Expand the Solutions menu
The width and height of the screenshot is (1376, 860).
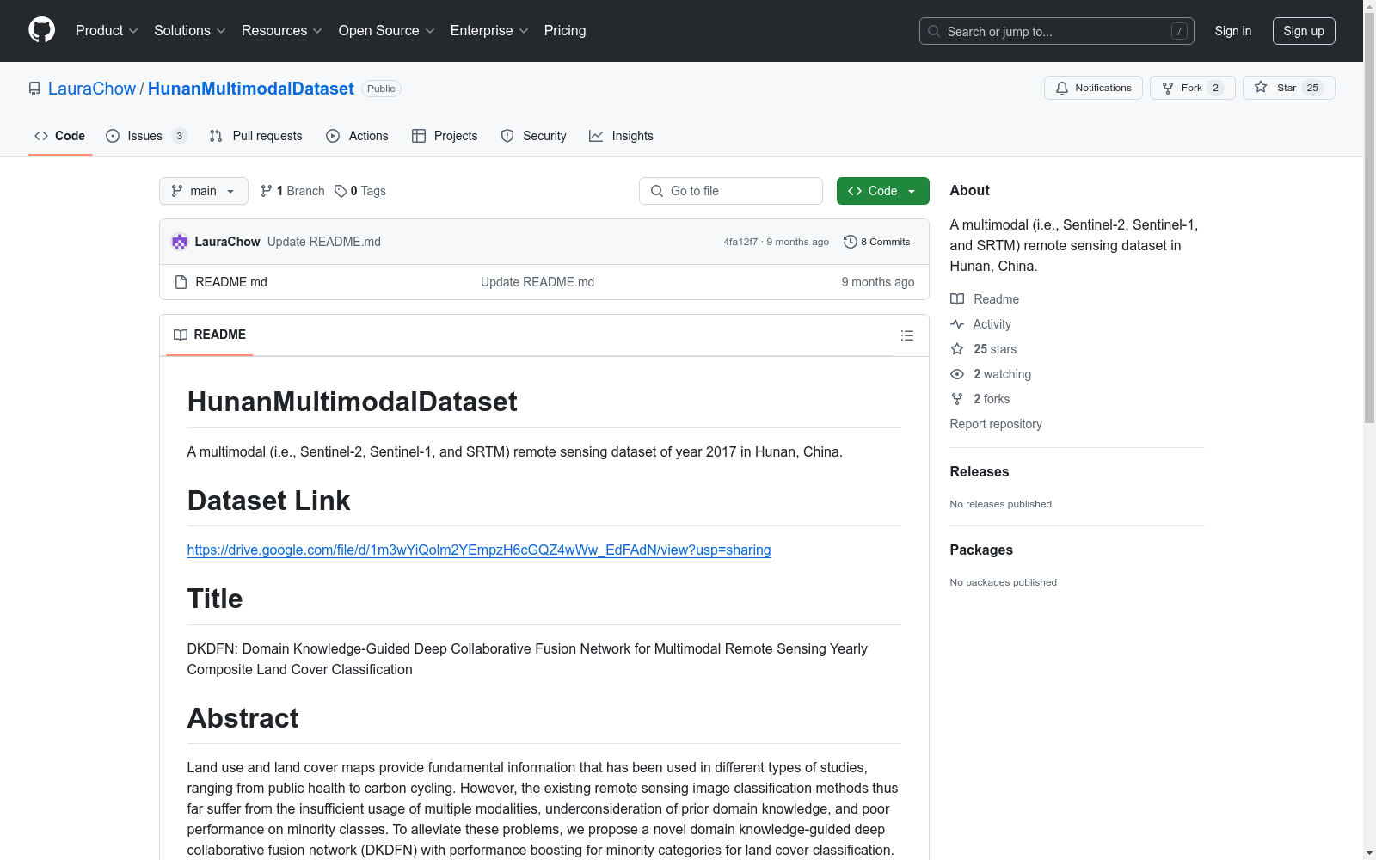189,31
